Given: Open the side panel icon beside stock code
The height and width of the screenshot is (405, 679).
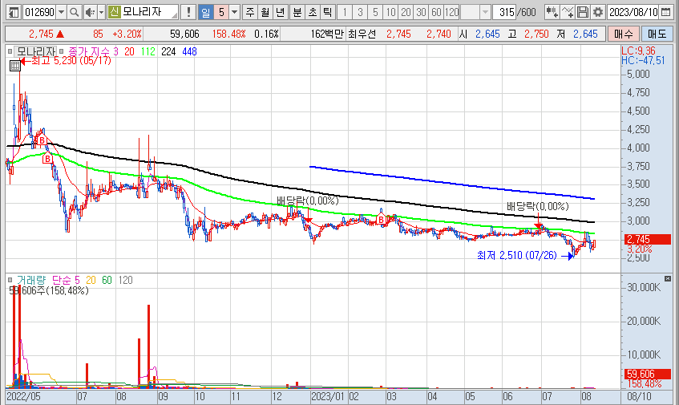Looking at the screenshot, I should pyautogui.click(x=14, y=12).
